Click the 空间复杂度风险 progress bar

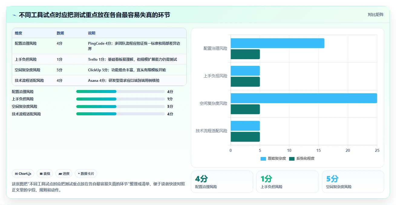120,107
